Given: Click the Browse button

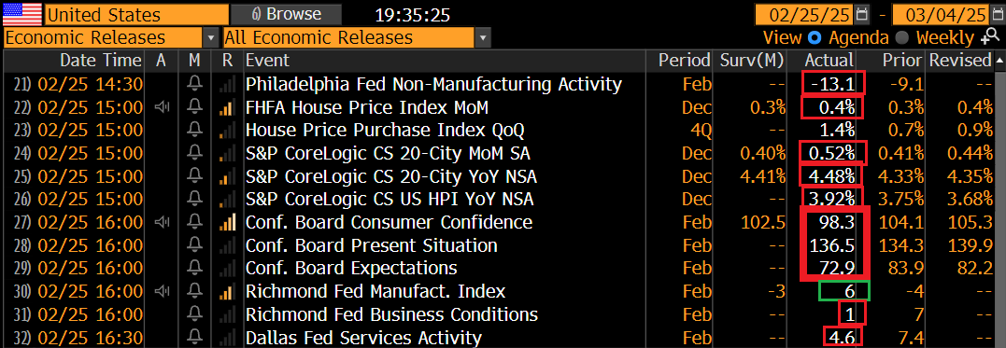Looking at the screenshot, I should (286, 13).
